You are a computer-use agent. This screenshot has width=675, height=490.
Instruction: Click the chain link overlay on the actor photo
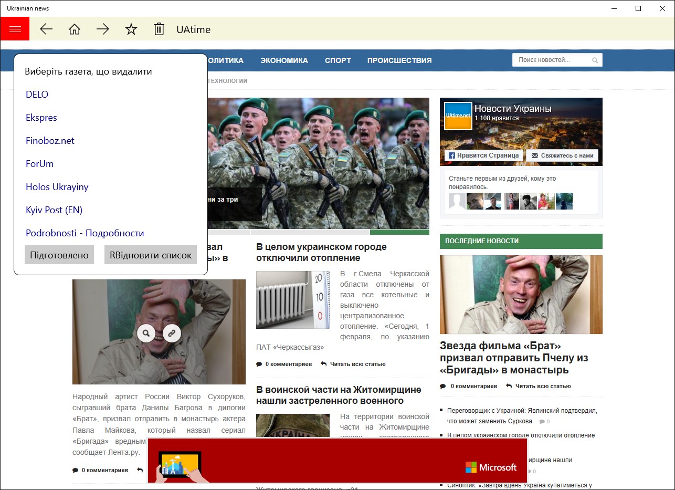pyautogui.click(x=172, y=332)
